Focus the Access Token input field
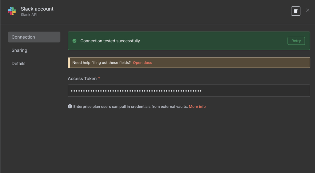Image resolution: width=315 pixels, height=173 pixels. pos(189,91)
